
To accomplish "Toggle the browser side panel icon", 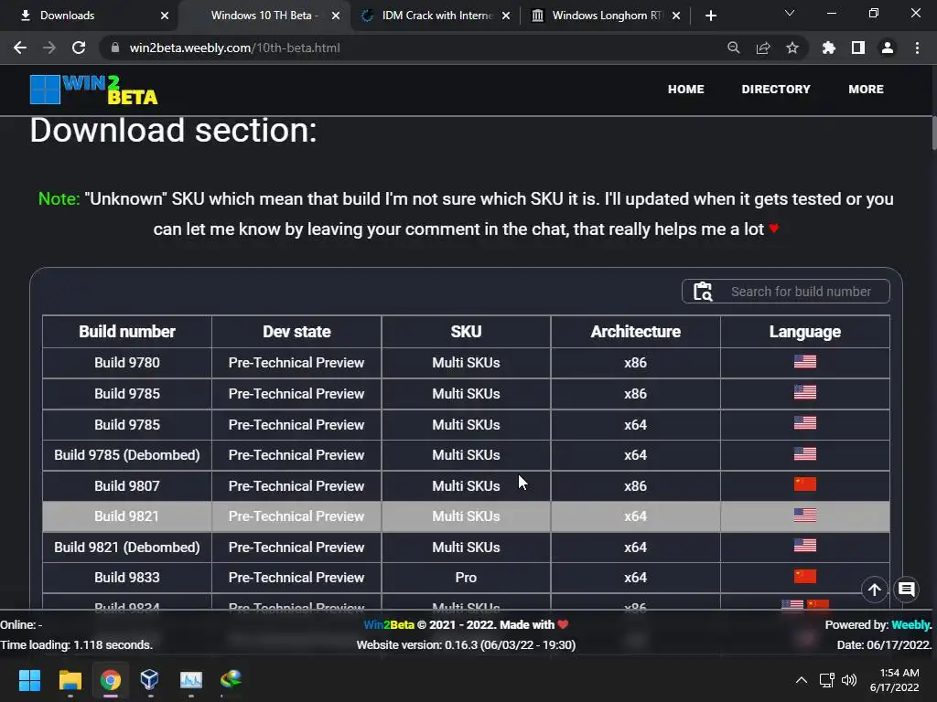I will tap(858, 48).
